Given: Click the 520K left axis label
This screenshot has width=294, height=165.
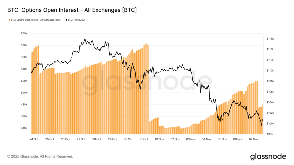Looking at the screenshot, I should click(24, 81).
